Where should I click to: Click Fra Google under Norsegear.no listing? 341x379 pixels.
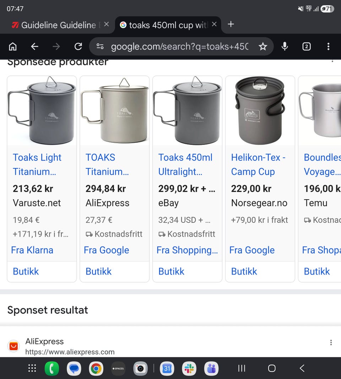252,250
